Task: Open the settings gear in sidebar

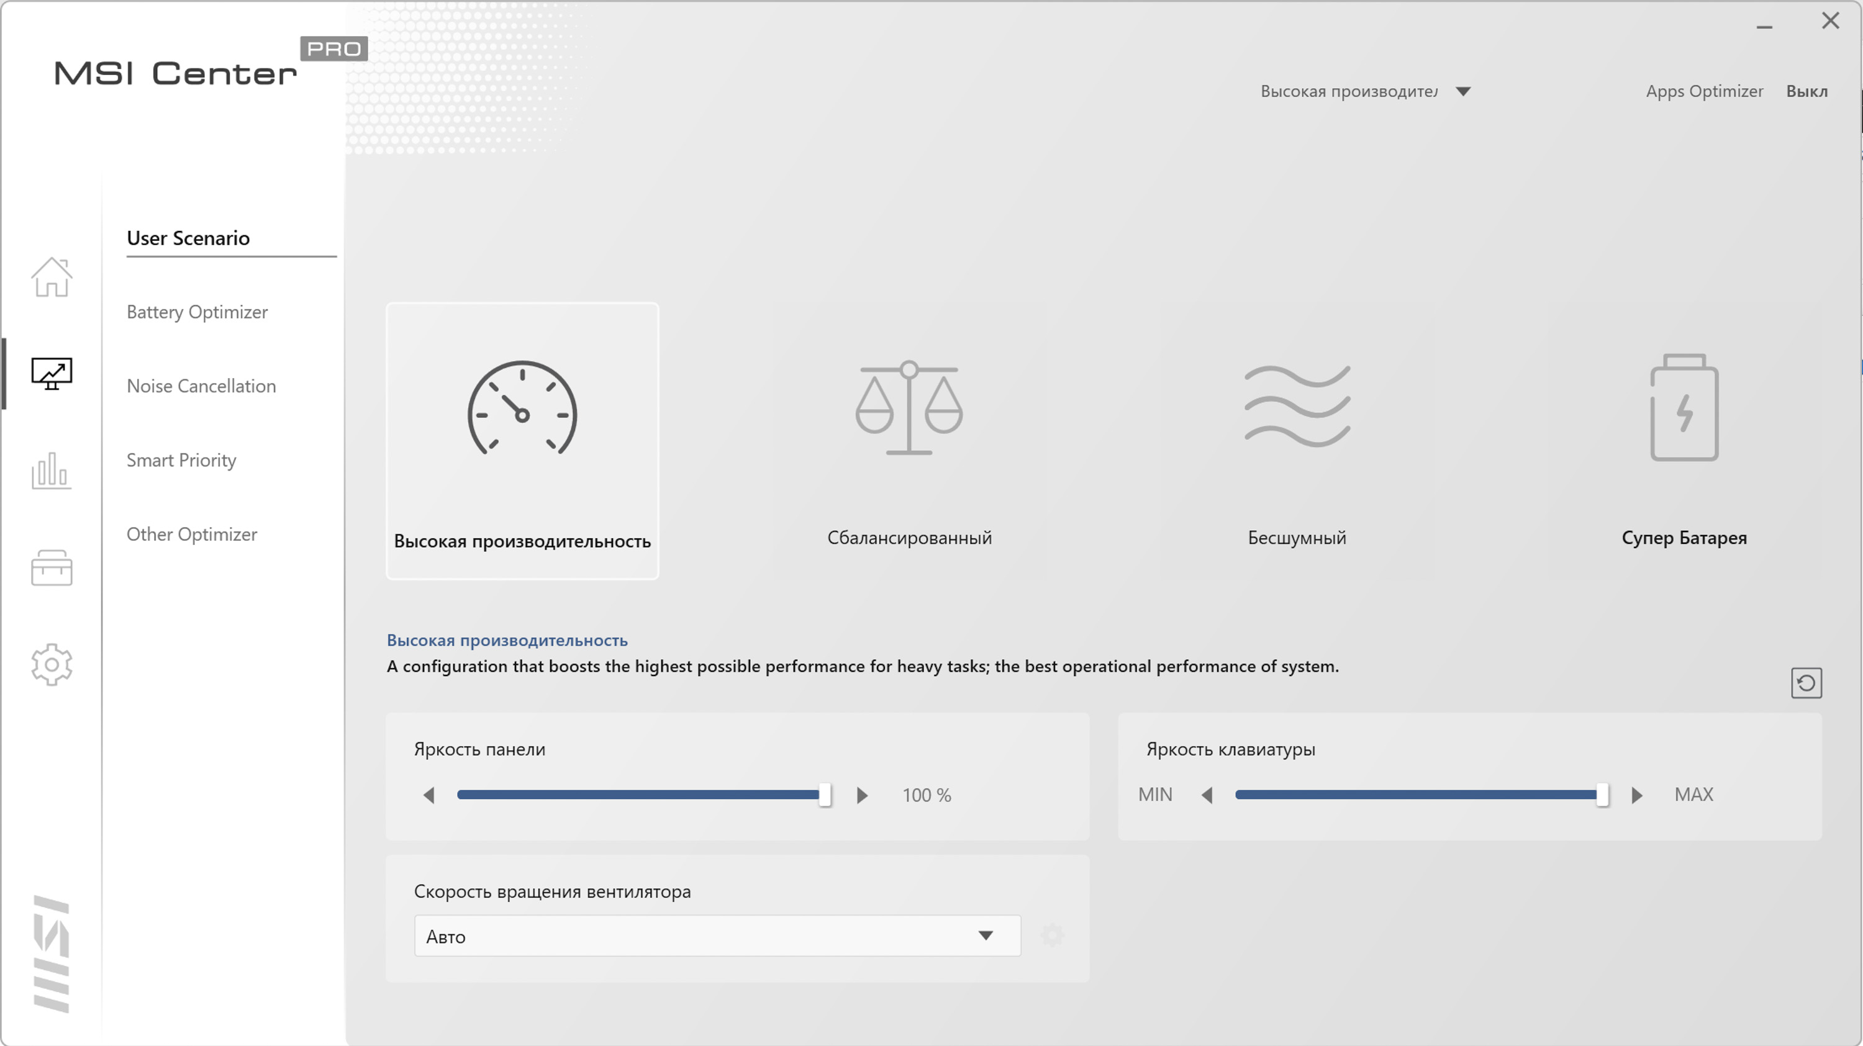Action: [52, 664]
